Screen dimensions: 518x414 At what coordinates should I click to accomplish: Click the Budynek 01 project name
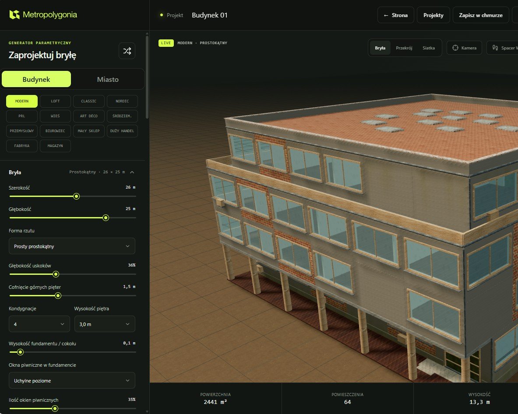coord(210,15)
